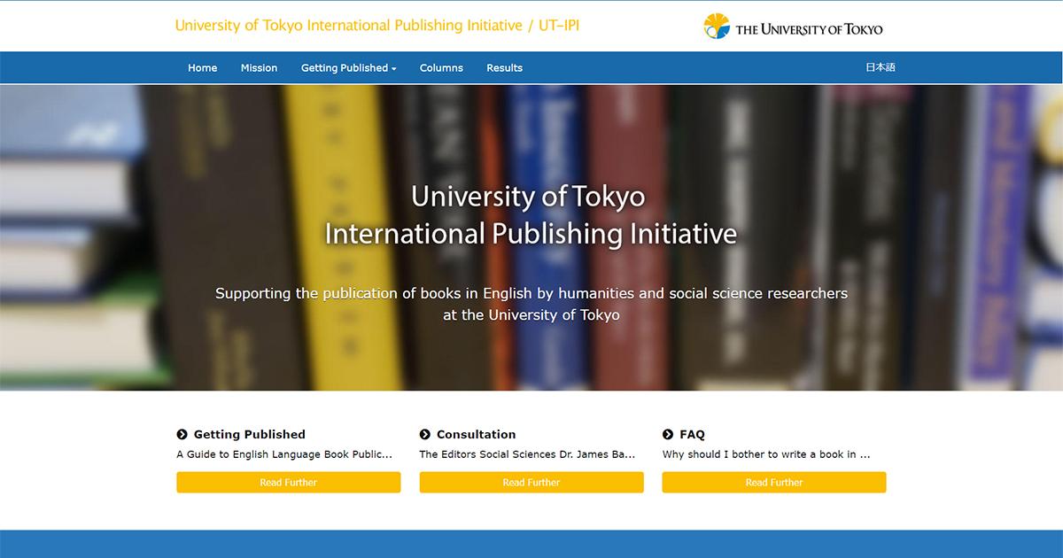This screenshot has width=1063, height=558.
Task: Go to the Columns section
Action: coord(441,67)
